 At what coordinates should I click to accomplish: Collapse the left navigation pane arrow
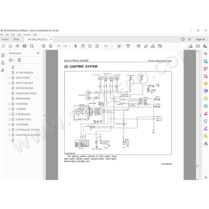point(44,116)
